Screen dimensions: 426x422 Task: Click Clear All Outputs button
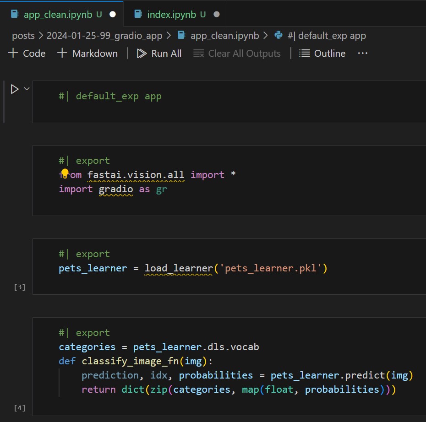click(237, 53)
